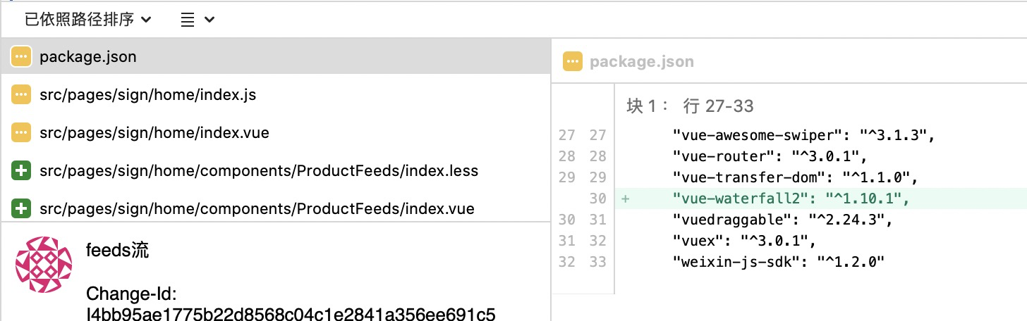Image resolution: width=1027 pixels, height=321 pixels.
Task: Click the modified icon for src/pages/sign/home/index.js
Action: coord(20,95)
